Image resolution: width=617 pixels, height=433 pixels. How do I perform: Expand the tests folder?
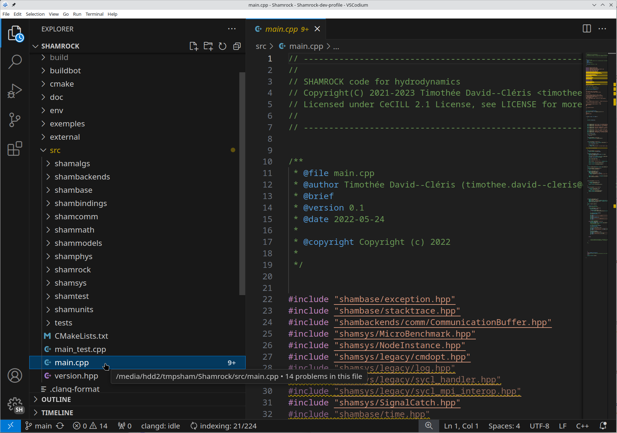point(138,323)
